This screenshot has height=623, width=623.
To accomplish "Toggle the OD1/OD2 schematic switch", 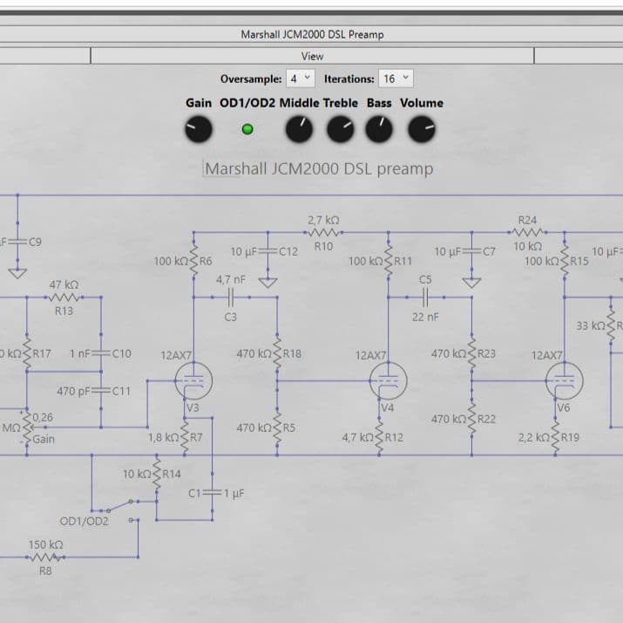I will click(119, 510).
